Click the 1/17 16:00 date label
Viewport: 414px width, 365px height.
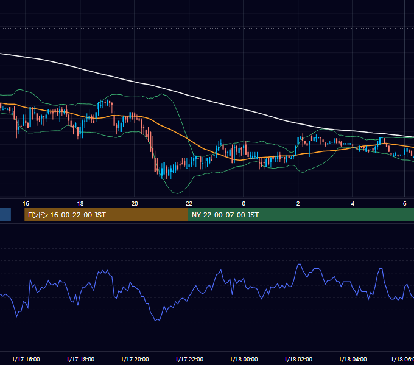pos(26,359)
